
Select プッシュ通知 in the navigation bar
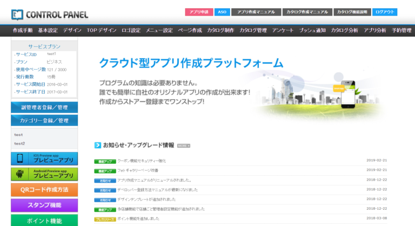pos(312,31)
